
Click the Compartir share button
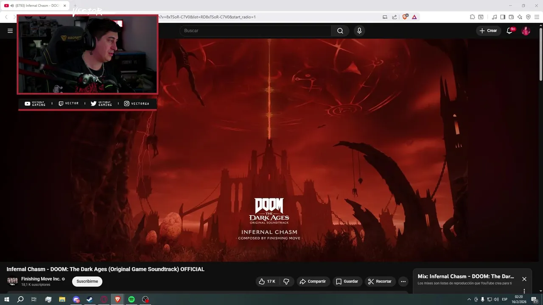pyautogui.click(x=313, y=281)
